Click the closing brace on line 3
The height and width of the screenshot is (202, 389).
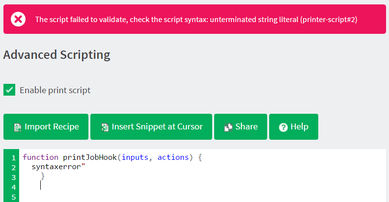pos(43,176)
